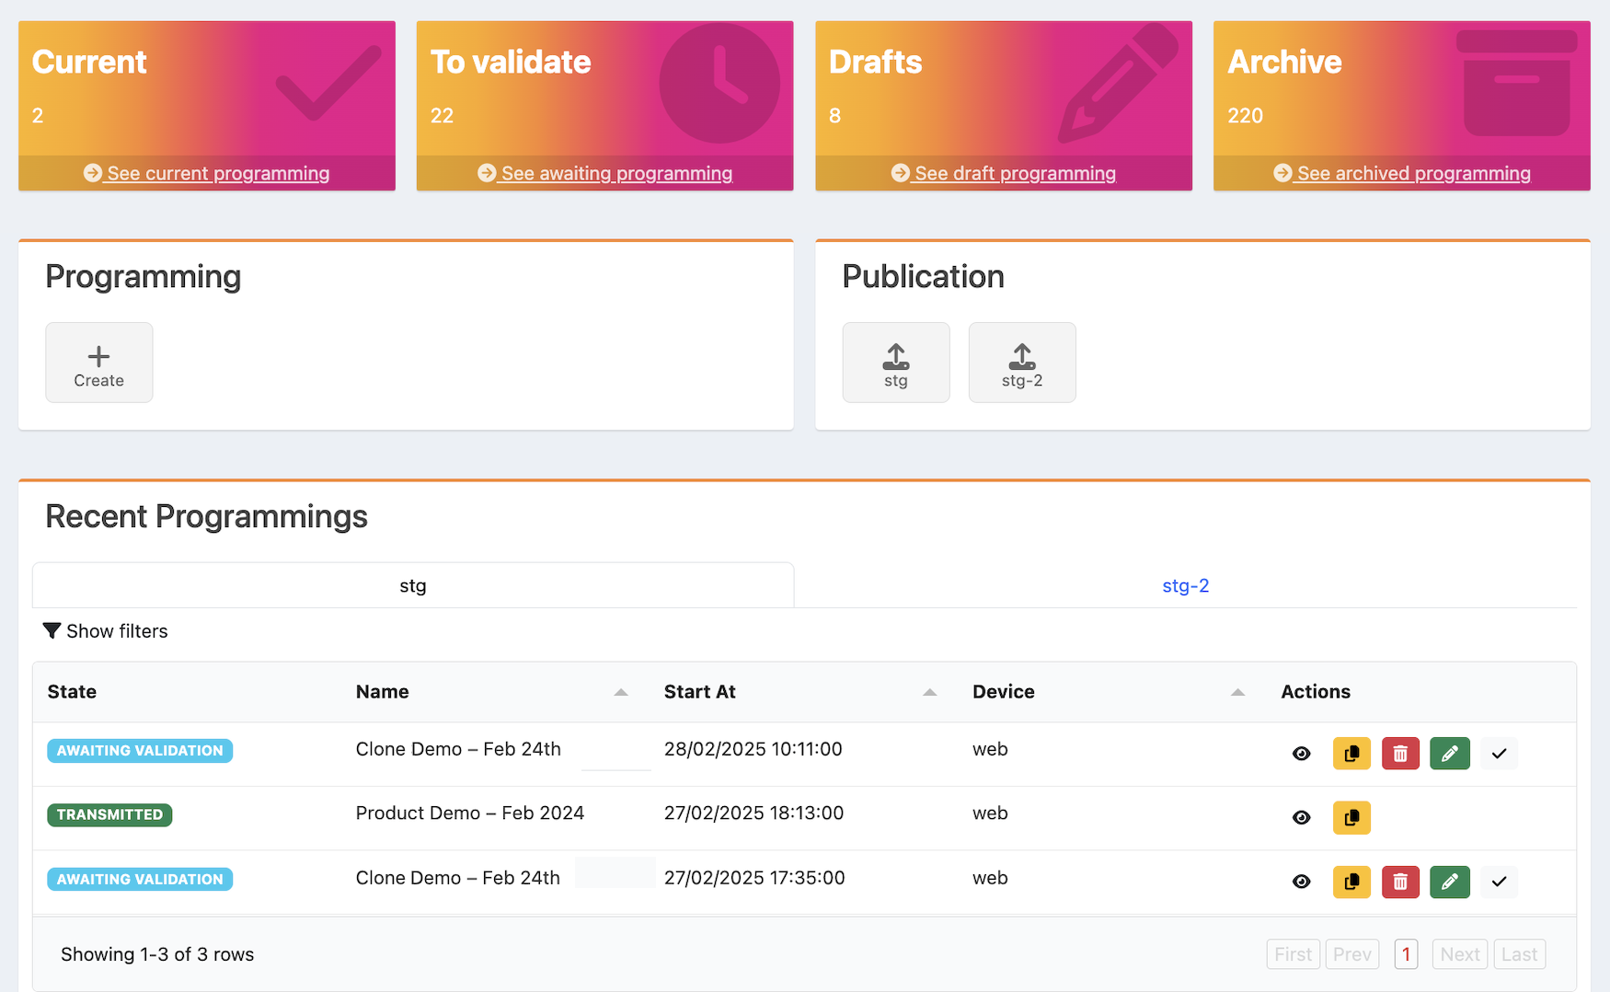
Task: Duplicate the 28/02/2025 Clone Demo programming
Action: click(x=1351, y=754)
